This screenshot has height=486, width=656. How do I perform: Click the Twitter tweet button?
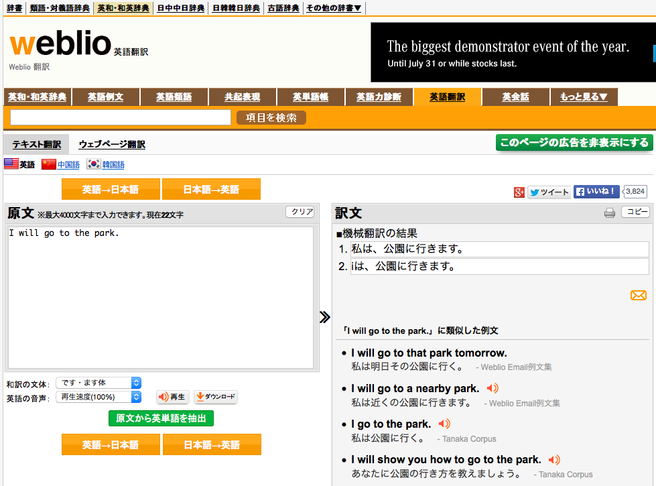(x=549, y=192)
